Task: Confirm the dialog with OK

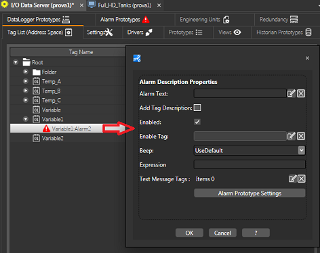Action: (189, 233)
